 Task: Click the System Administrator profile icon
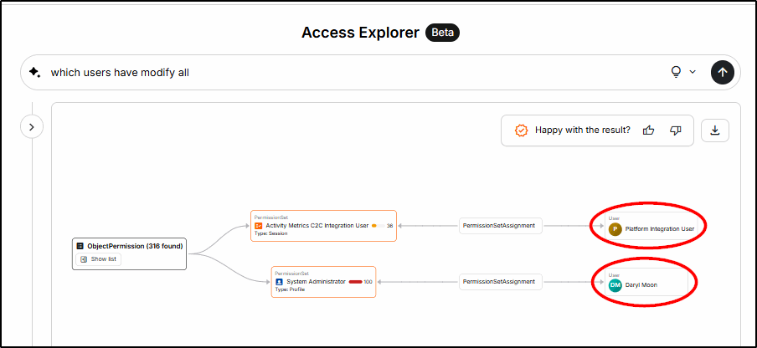(281, 282)
